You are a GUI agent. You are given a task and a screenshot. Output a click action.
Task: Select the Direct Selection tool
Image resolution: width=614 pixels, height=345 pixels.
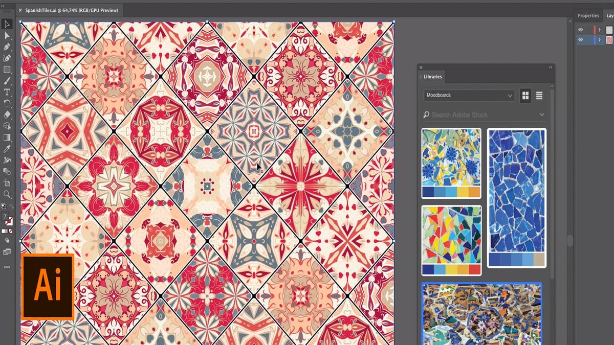(x=7, y=35)
